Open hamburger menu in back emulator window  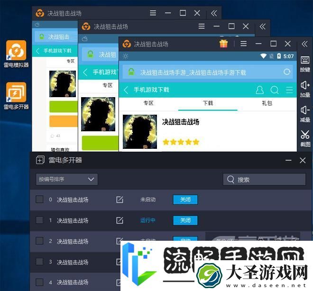pos(153,13)
